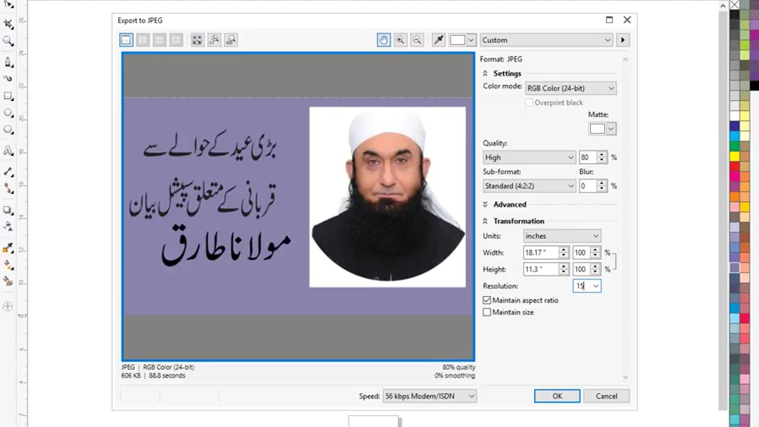Click the Matte color swatch
Viewport: 759px width, 427px height.
point(597,129)
